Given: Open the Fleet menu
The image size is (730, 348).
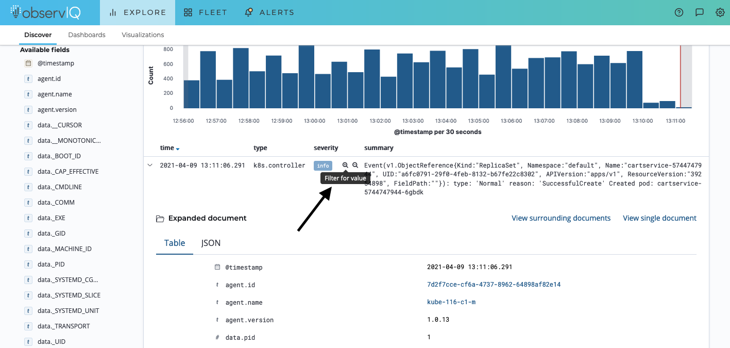Looking at the screenshot, I should (206, 12).
